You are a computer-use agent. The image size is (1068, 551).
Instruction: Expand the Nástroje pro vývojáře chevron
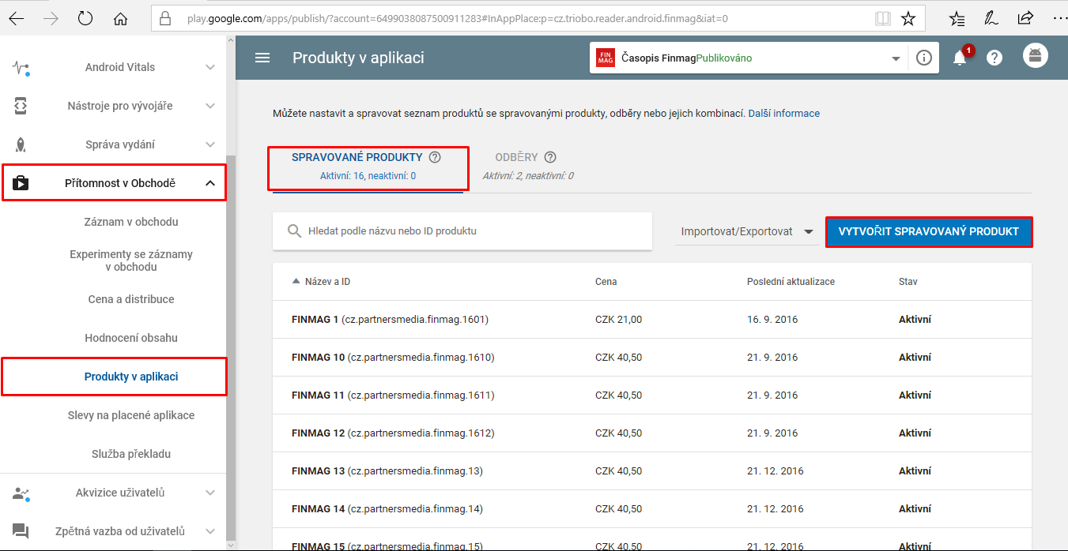point(210,106)
